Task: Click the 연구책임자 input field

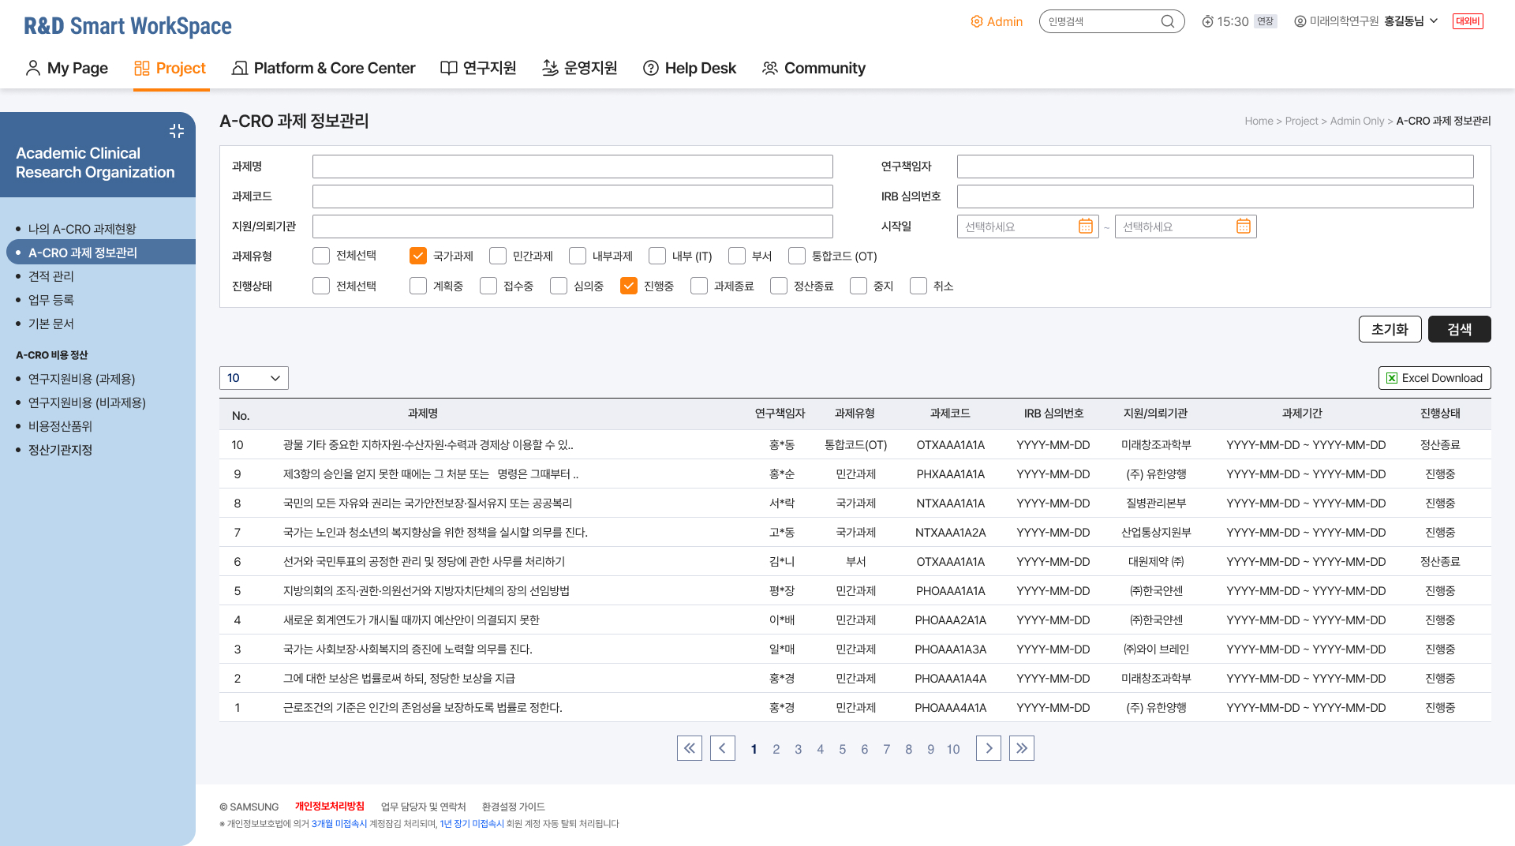Action: click(x=1215, y=167)
